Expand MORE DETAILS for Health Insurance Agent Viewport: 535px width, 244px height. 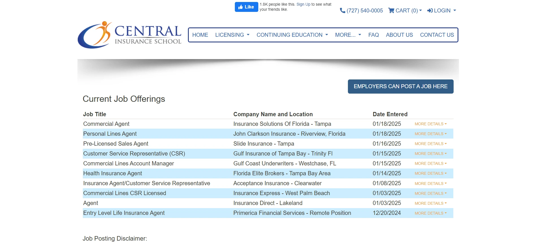431,173
